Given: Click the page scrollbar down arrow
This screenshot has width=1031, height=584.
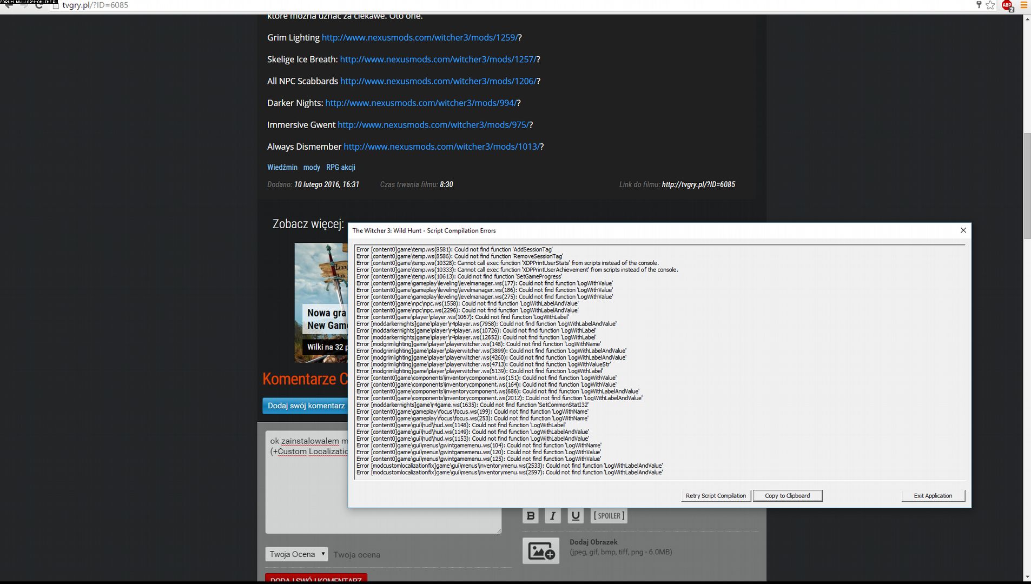Looking at the screenshot, I should coord(1027,578).
